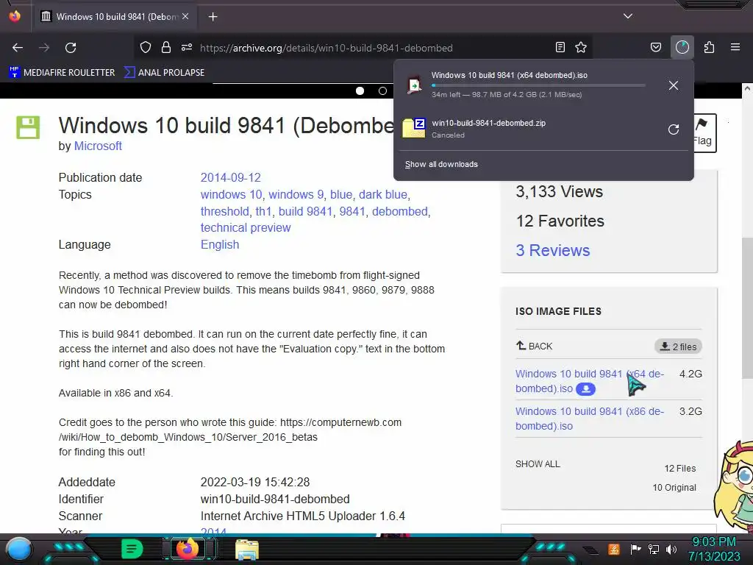753x565 pixels.
Task: Reload the page with the refresh icon
Action: [71, 48]
